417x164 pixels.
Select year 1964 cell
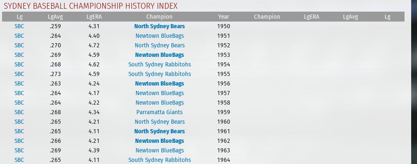pyautogui.click(x=224, y=160)
